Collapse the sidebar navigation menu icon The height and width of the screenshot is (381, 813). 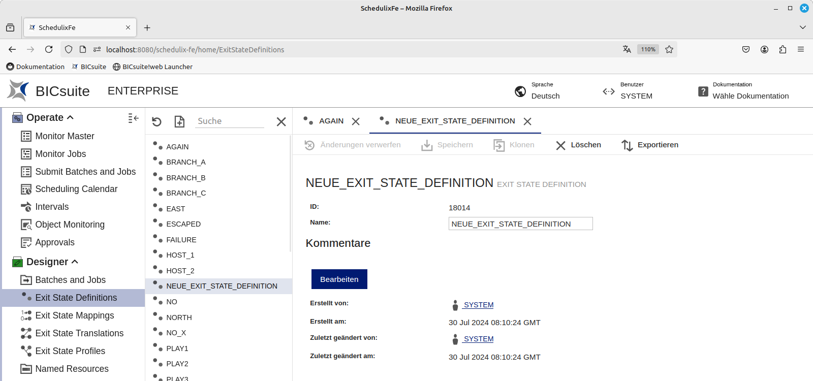coord(133,118)
